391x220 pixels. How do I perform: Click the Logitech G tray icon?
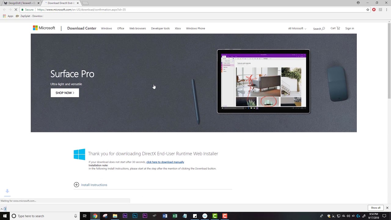[x=358, y=216]
